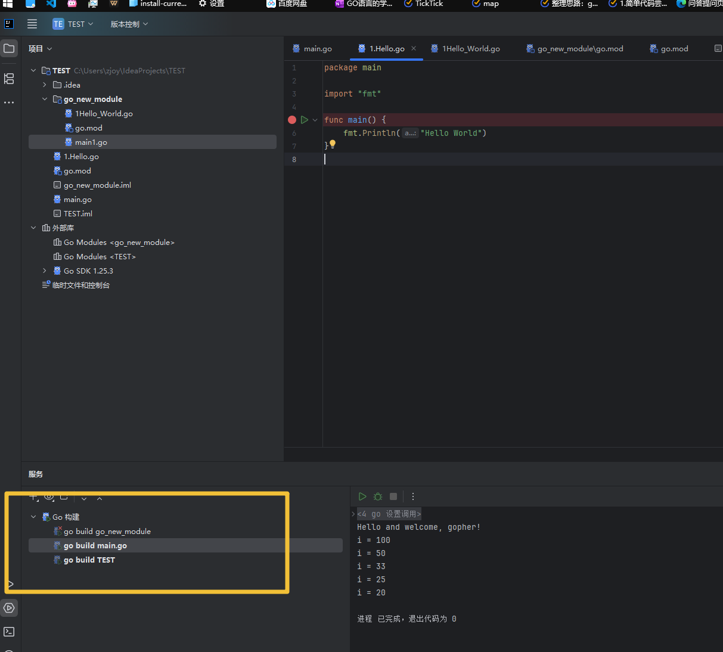Select Go Modules <go_new_module> library
This screenshot has height=652, width=723.
(114, 242)
